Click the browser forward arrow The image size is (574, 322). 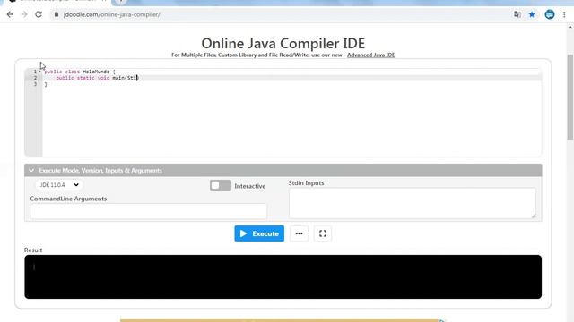pyautogui.click(x=24, y=14)
